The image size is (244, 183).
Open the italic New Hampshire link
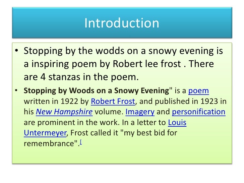pos(64,112)
